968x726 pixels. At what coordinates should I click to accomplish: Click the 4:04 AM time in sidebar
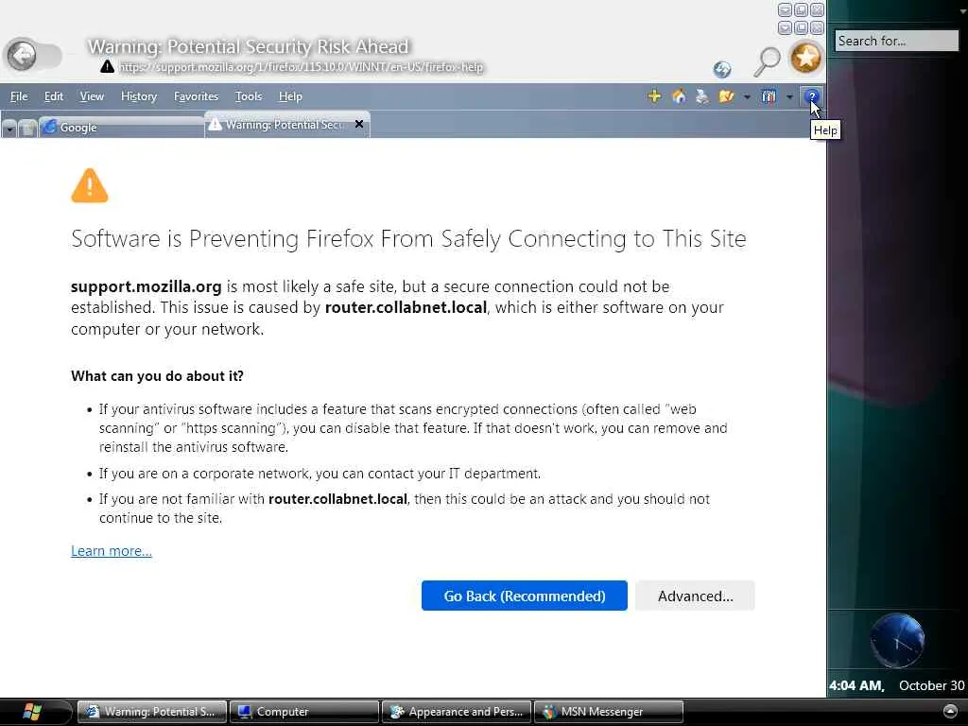(x=856, y=685)
